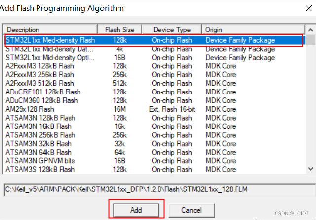Select ADuCM360 128kB Flash entry
This screenshot has height=220, width=316.
154,101
